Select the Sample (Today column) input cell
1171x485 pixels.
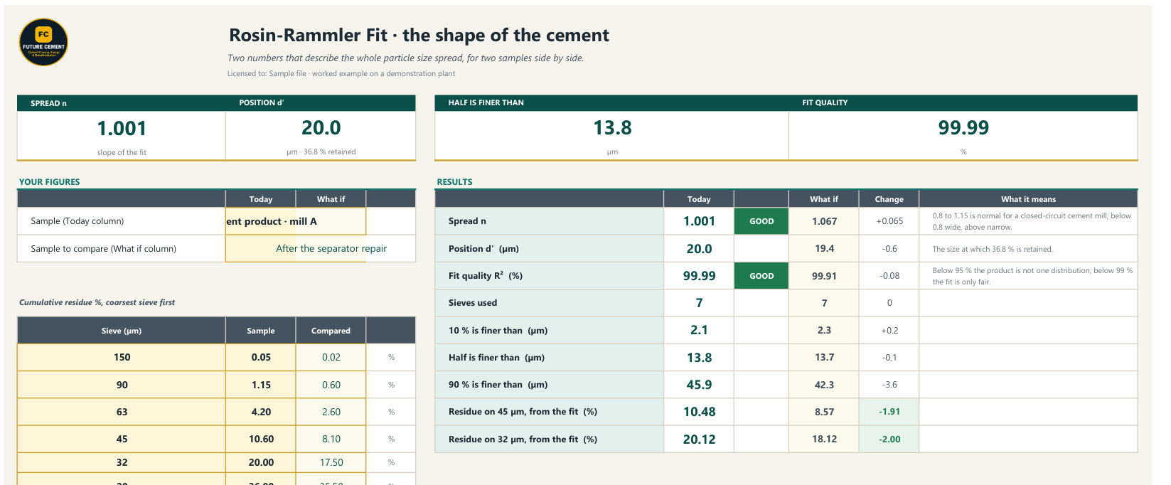point(296,221)
